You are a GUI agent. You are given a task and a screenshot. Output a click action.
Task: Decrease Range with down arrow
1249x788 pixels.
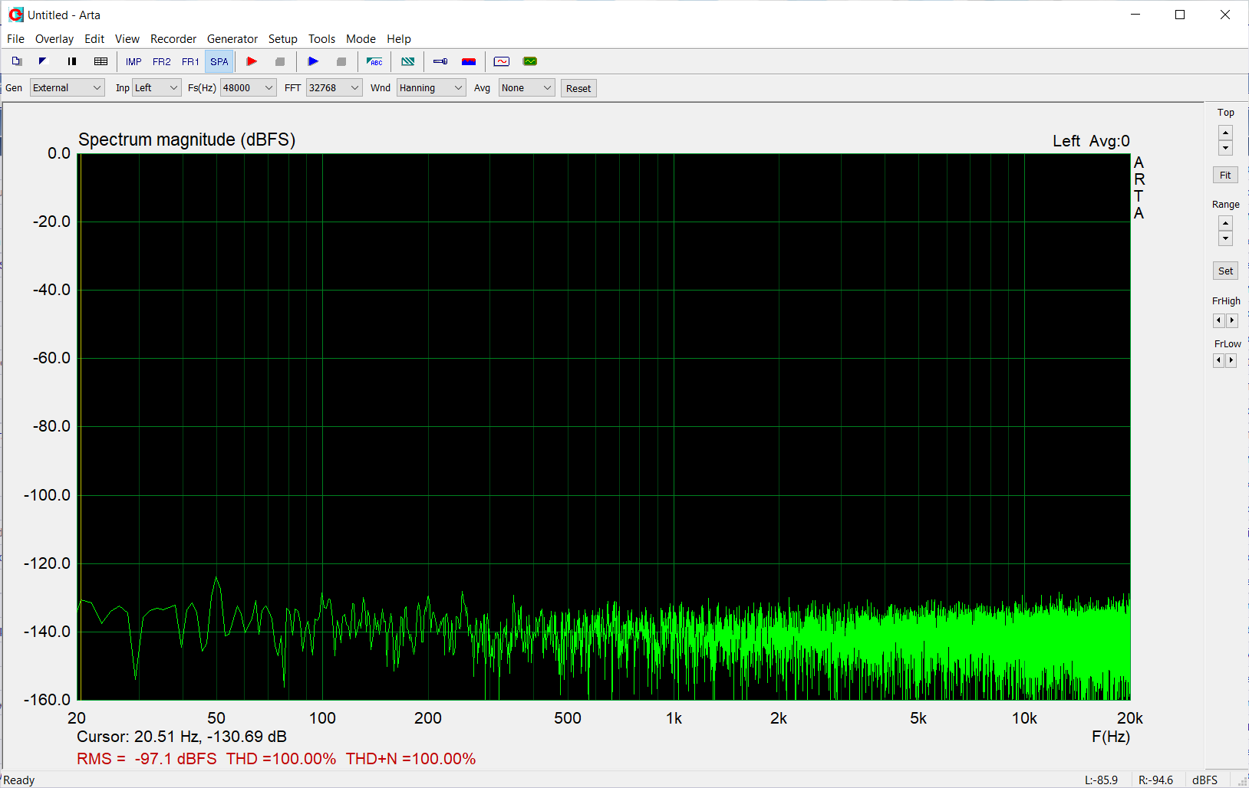point(1225,238)
